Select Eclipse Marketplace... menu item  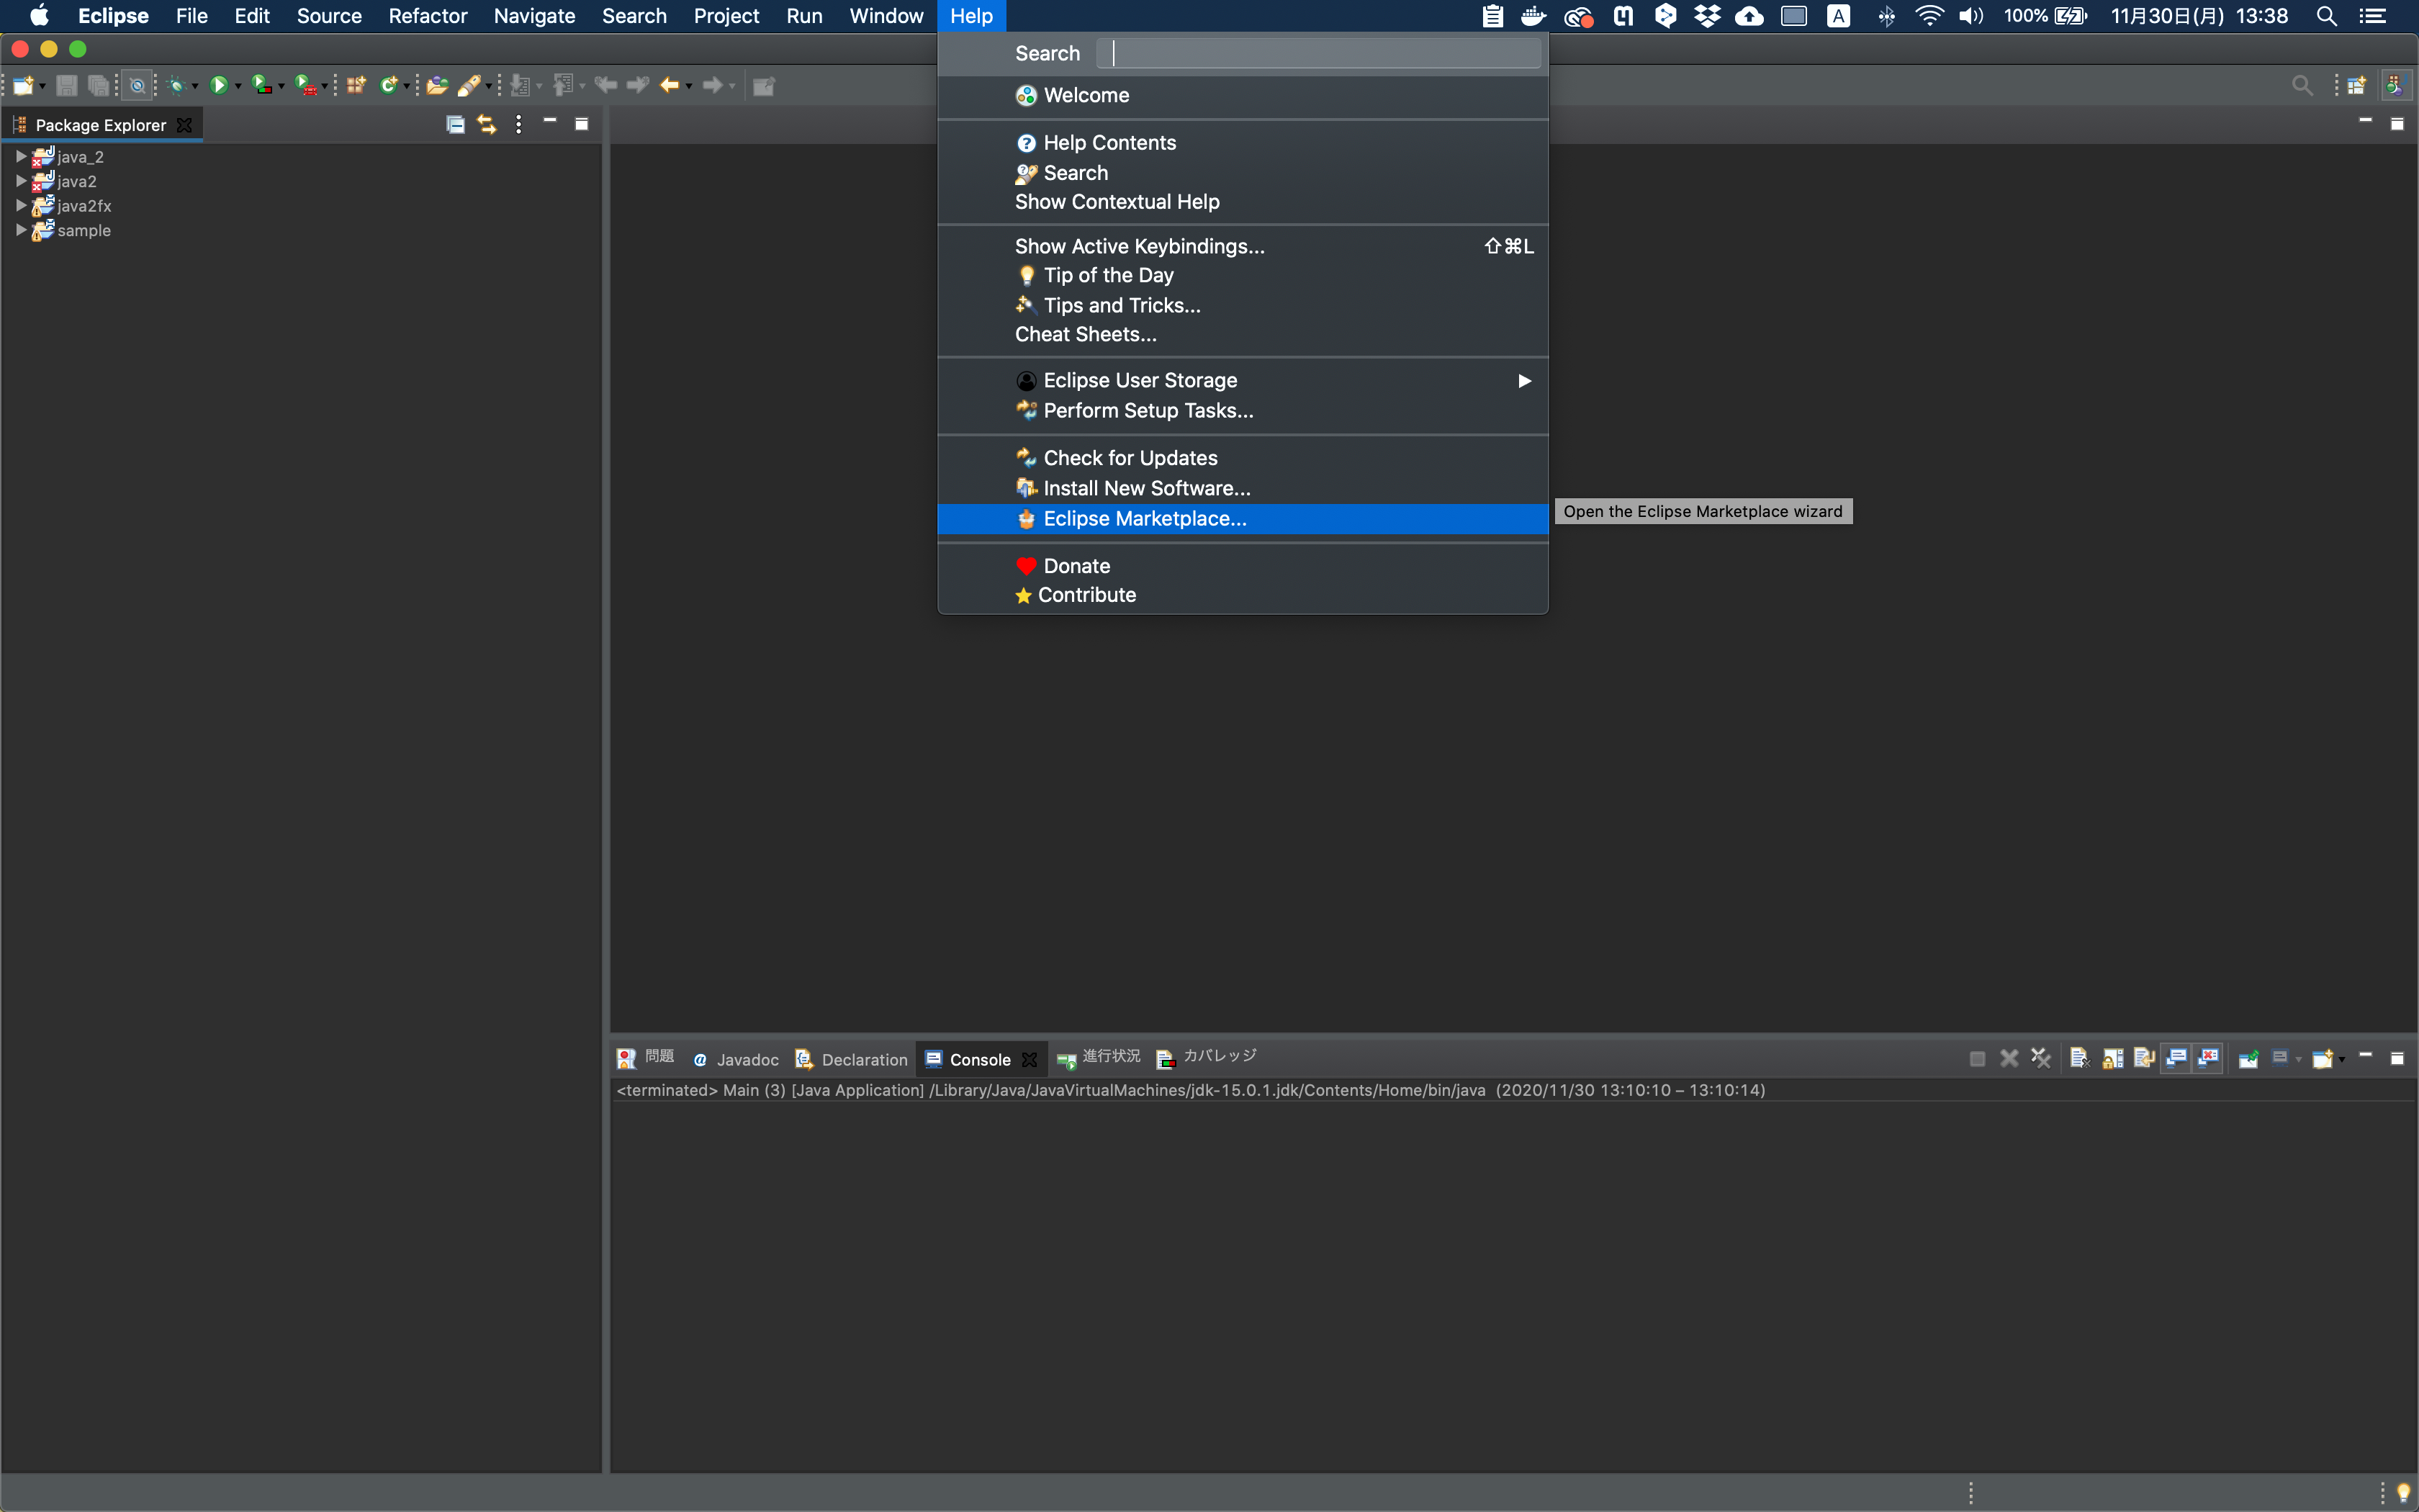click(1145, 519)
